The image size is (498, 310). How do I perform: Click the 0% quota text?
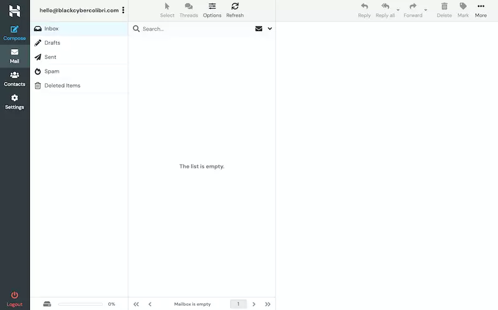[x=111, y=304]
